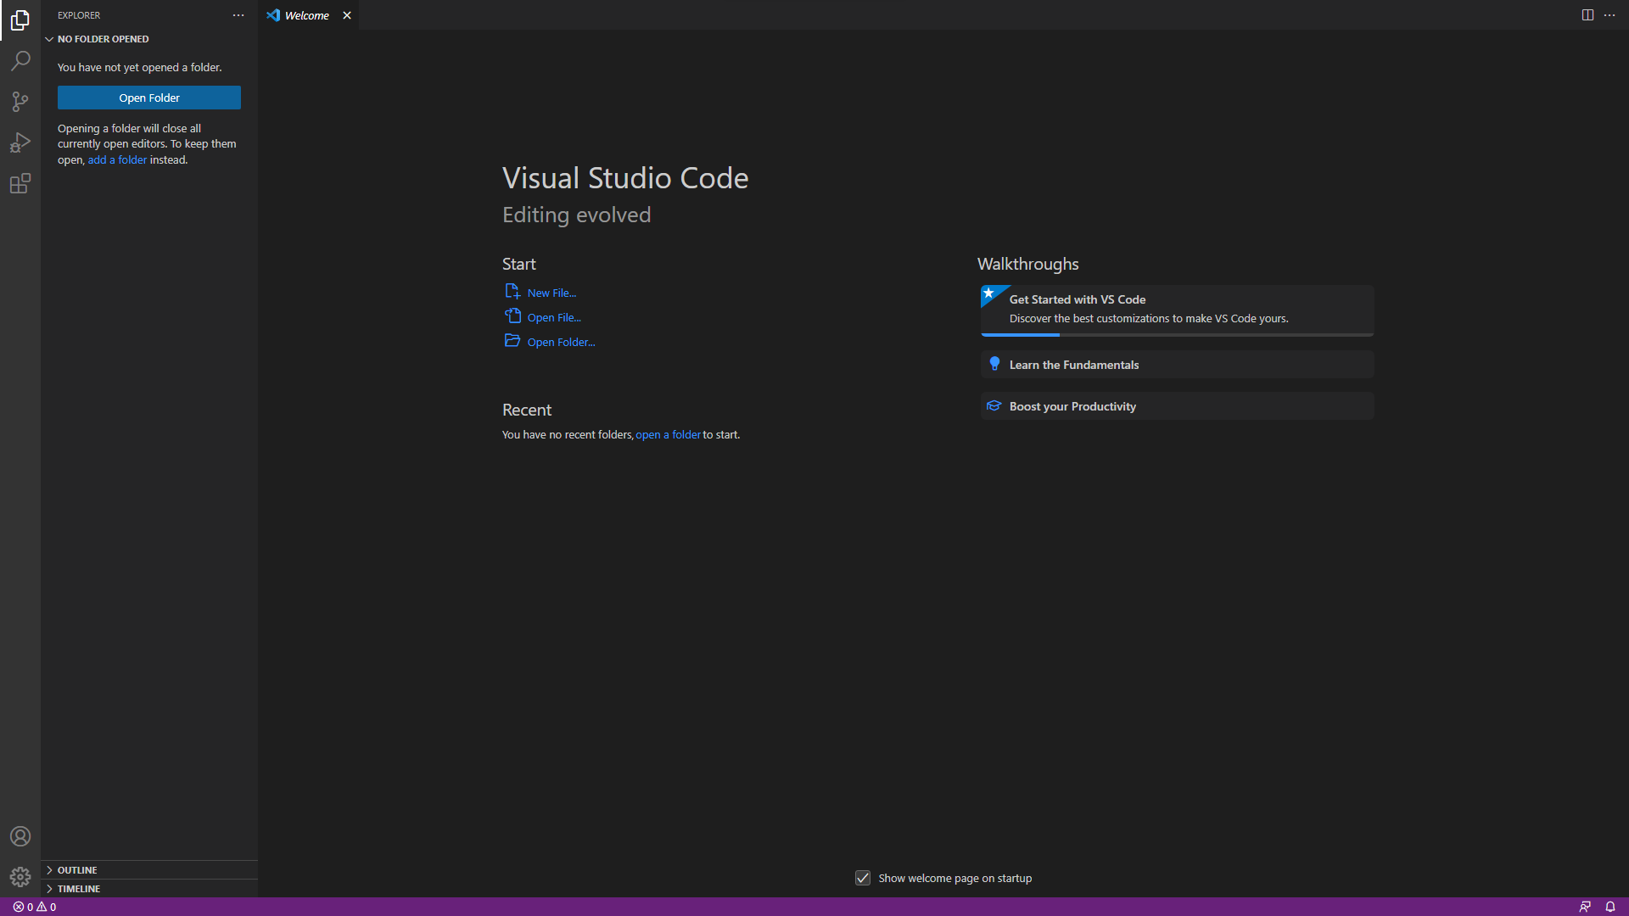Expand the Outline section
The width and height of the screenshot is (1629, 916).
(x=77, y=870)
